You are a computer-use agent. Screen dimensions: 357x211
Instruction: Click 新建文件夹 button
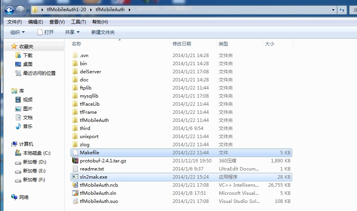103,32
